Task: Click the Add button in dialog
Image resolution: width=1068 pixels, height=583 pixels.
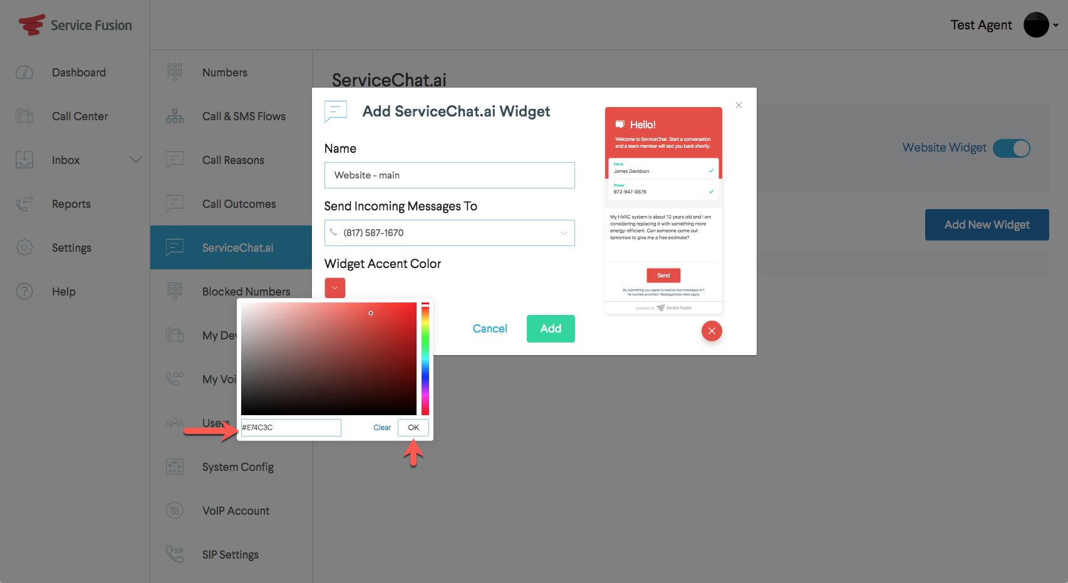Action: 551,329
